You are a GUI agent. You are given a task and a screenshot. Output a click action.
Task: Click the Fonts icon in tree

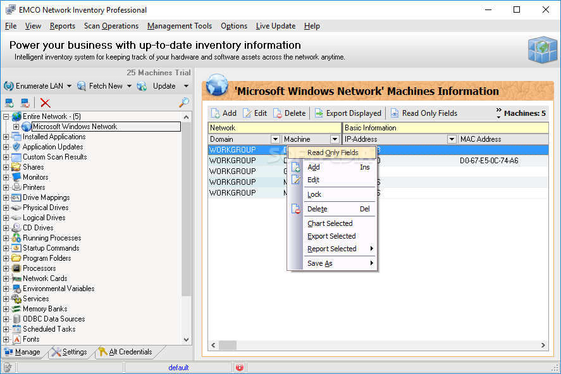pyautogui.click(x=17, y=339)
